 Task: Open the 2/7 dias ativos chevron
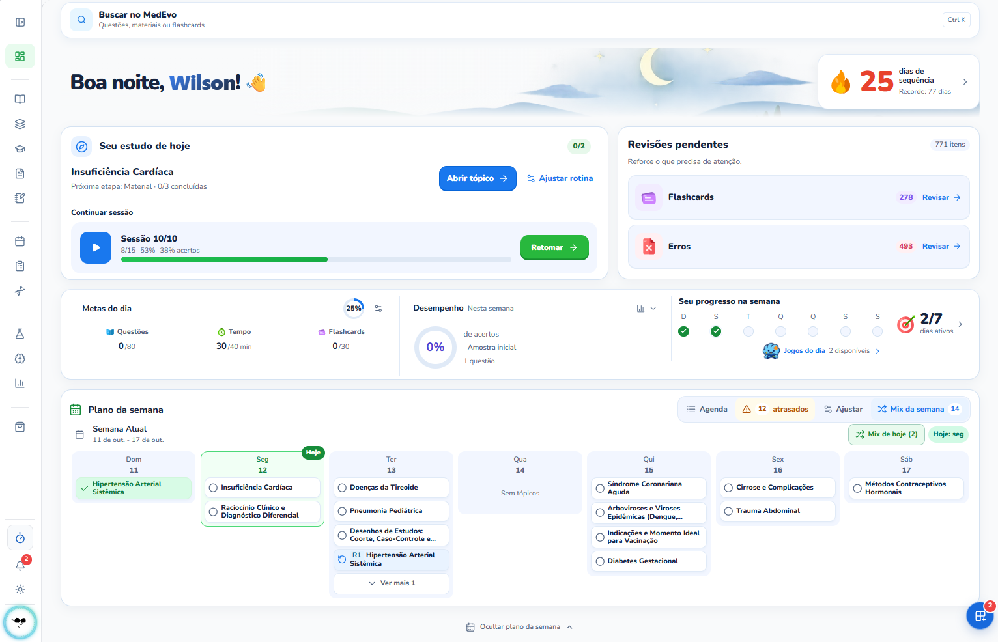pyautogui.click(x=960, y=324)
